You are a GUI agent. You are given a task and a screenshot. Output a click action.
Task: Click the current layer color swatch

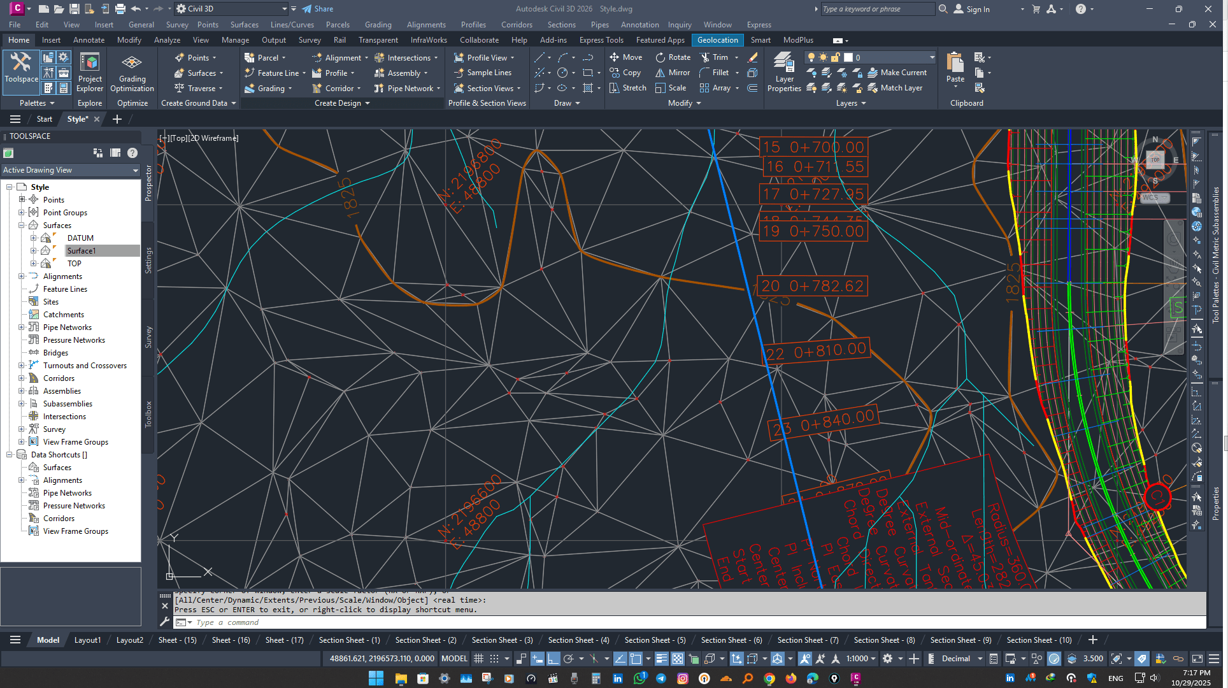(x=848, y=57)
